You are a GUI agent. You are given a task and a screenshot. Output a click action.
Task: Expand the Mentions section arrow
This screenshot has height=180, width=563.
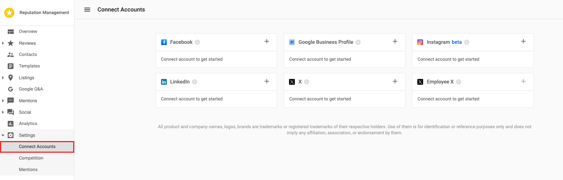click(x=3, y=101)
